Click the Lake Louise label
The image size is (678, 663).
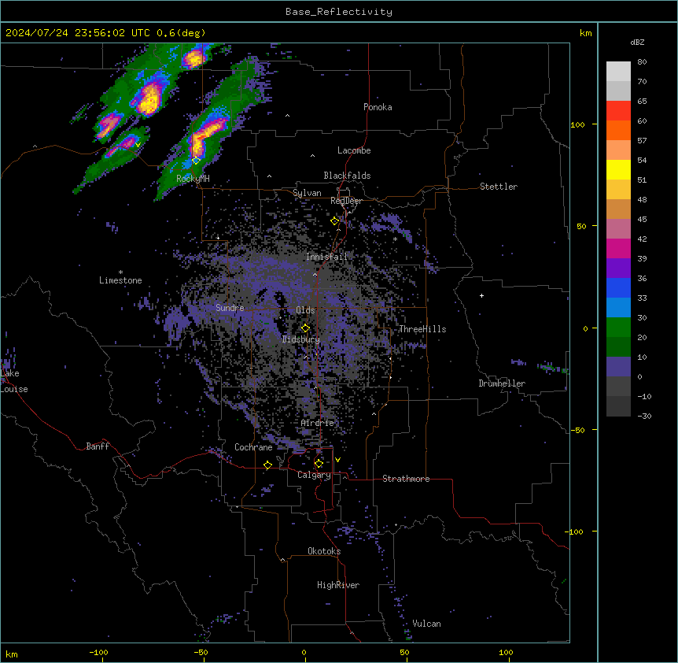(14, 381)
